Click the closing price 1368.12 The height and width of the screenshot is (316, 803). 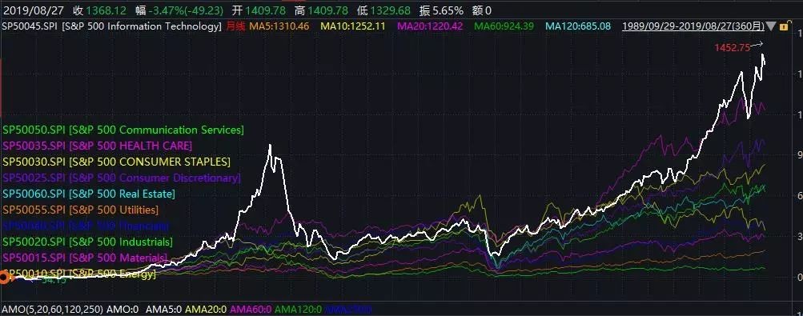[106, 10]
